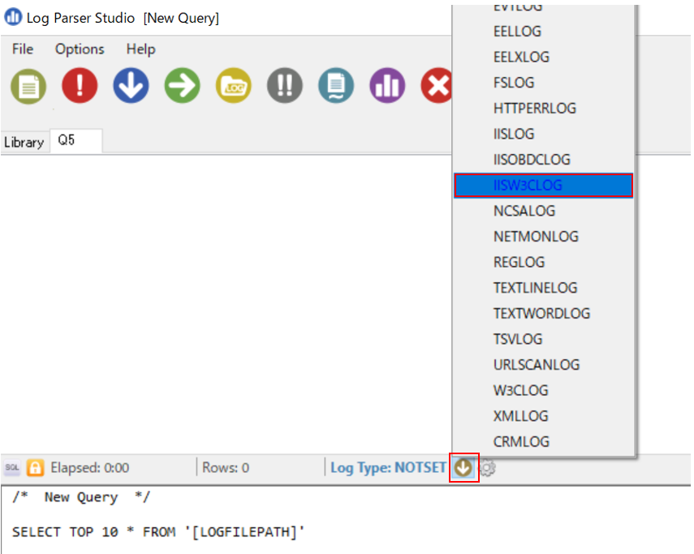The height and width of the screenshot is (554, 694).
Task: Toggle the orange padlock in the status bar
Action: pyautogui.click(x=34, y=468)
